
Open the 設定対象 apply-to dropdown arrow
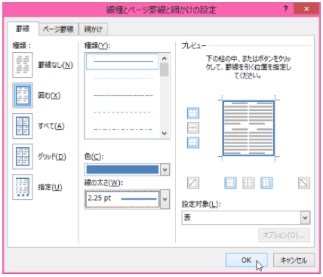[x=306, y=217]
